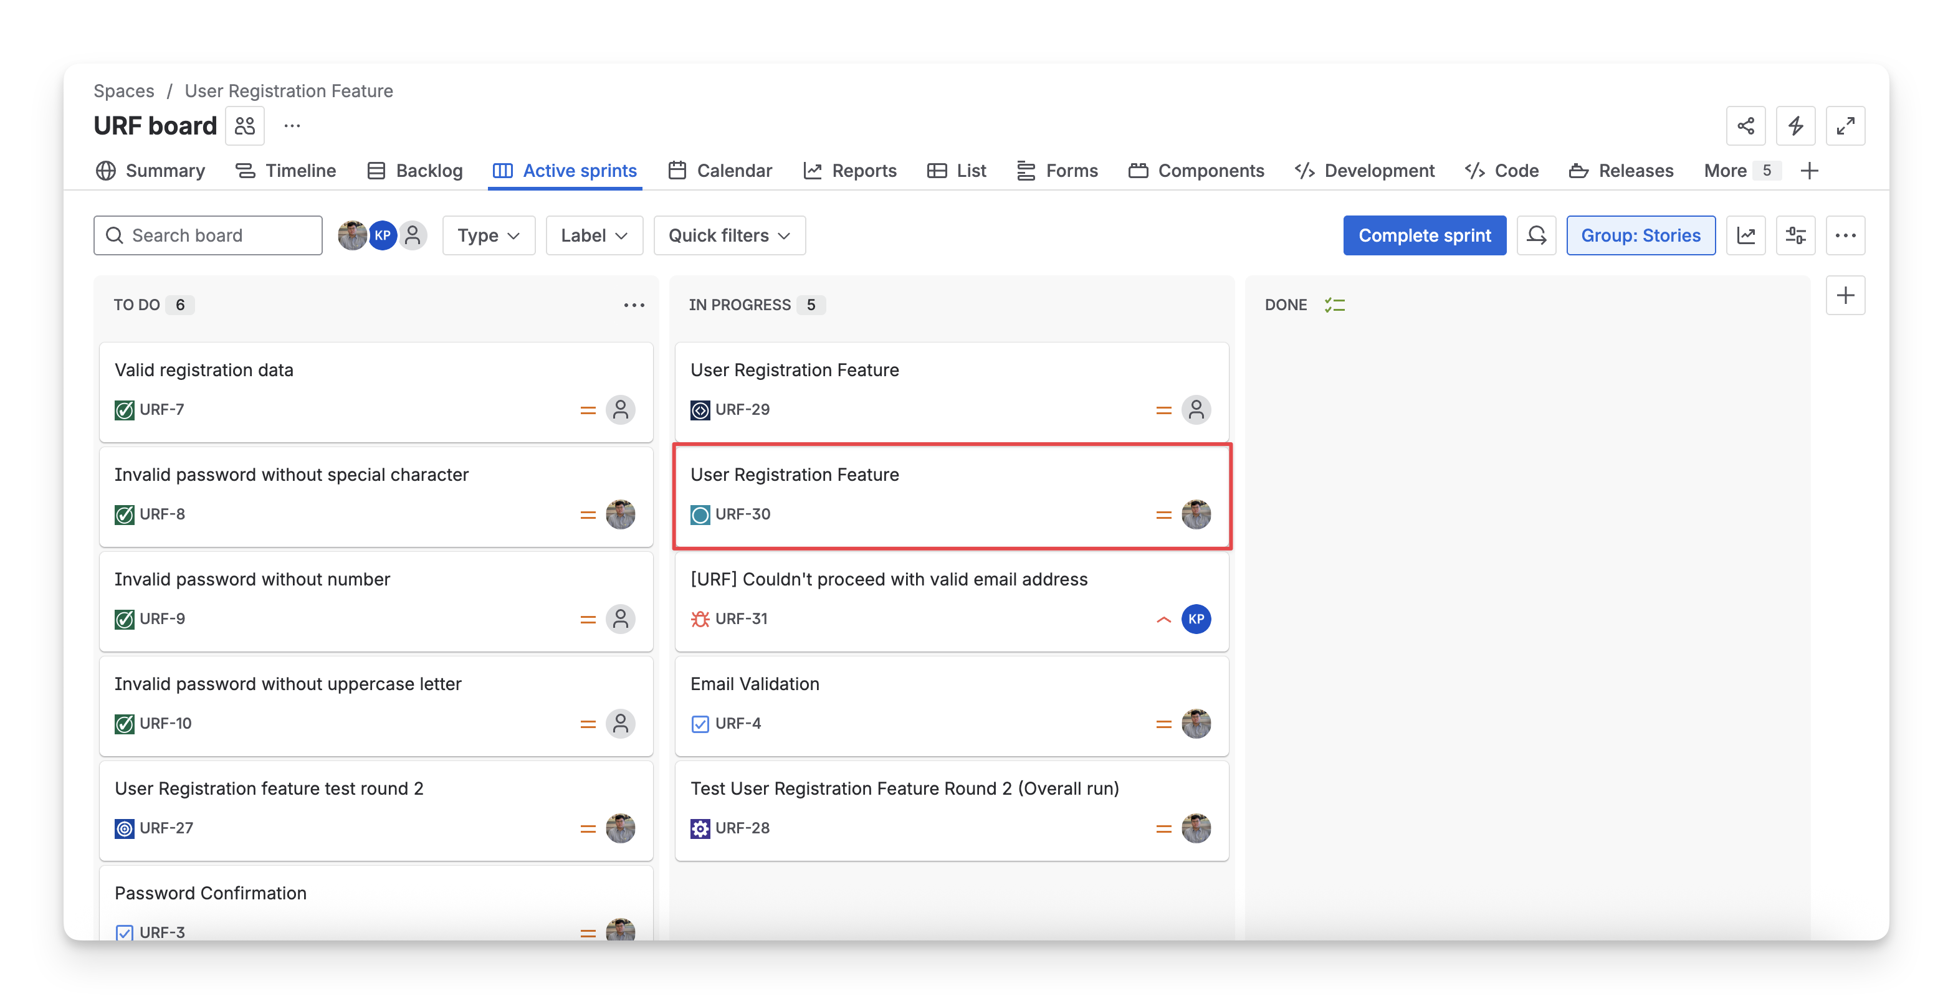The image size is (1953, 1004).
Task: Click the sprint insights chart icon
Action: [1745, 235]
